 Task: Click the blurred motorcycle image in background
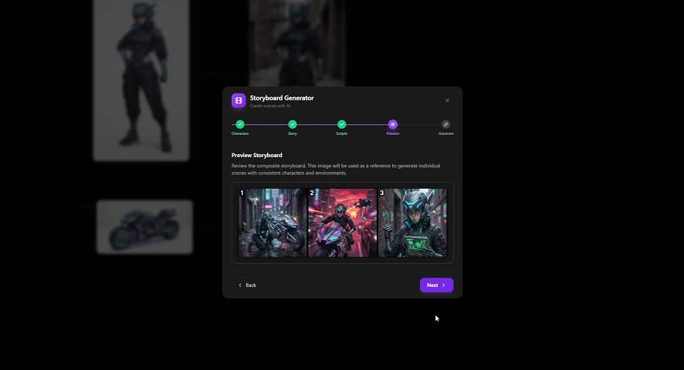(x=144, y=227)
